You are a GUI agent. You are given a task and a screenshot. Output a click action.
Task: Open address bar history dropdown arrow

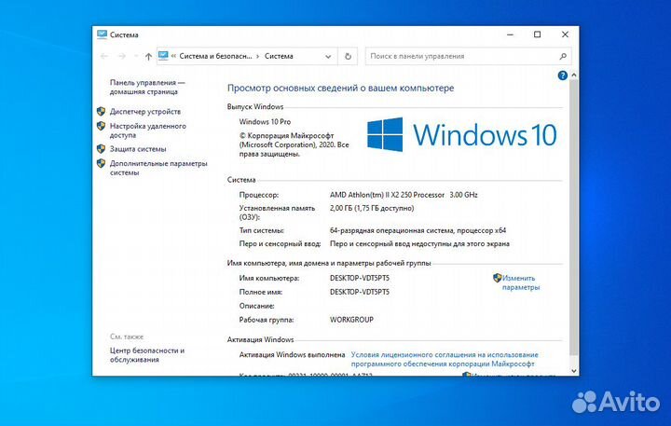click(326, 56)
